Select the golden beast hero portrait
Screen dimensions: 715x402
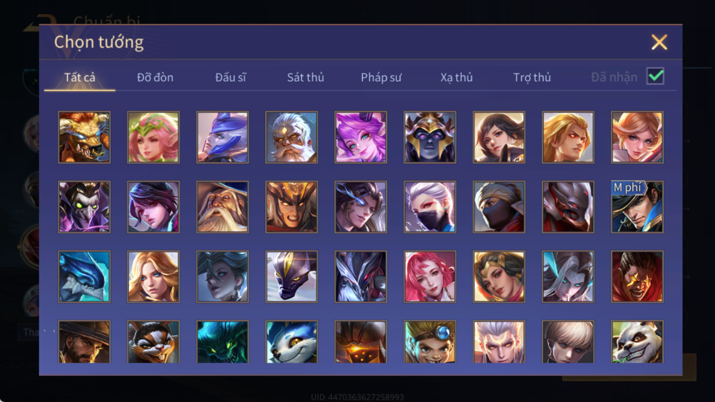(84, 137)
